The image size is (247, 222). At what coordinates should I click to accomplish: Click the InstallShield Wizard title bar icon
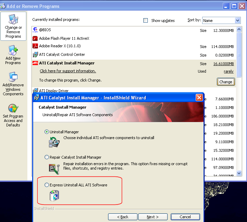36,98
